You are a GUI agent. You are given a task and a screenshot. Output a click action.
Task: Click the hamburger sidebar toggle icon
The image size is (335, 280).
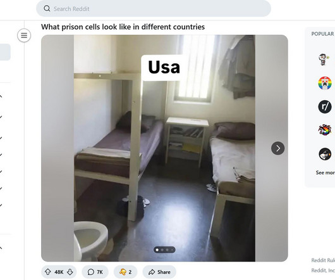point(24,35)
